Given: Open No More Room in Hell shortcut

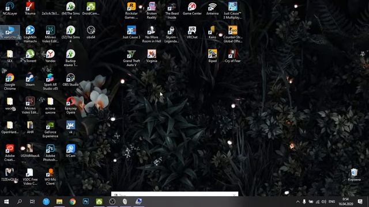Looking at the screenshot, I should 152,34.
